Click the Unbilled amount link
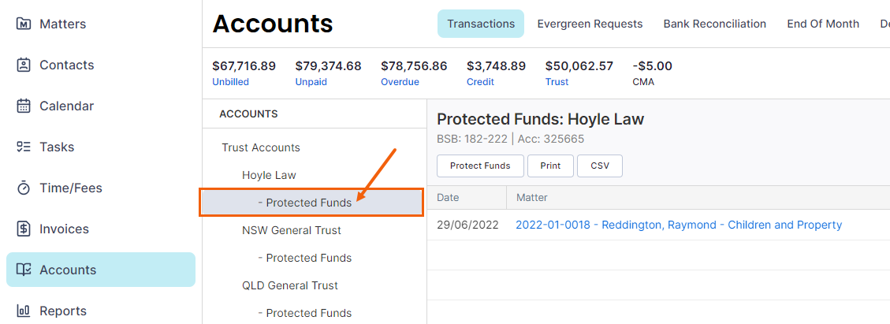The image size is (890, 324). (x=230, y=82)
